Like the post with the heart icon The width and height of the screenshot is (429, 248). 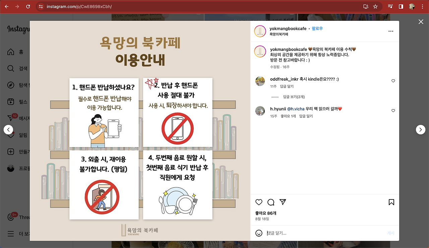coord(259,202)
